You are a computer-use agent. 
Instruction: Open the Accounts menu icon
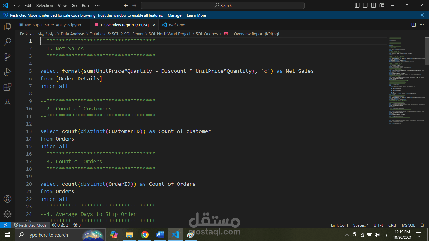point(8,199)
